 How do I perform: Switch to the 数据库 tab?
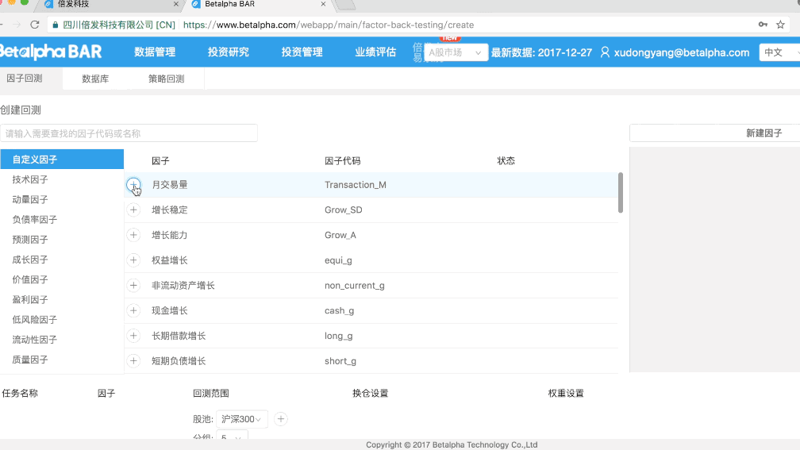coord(95,79)
